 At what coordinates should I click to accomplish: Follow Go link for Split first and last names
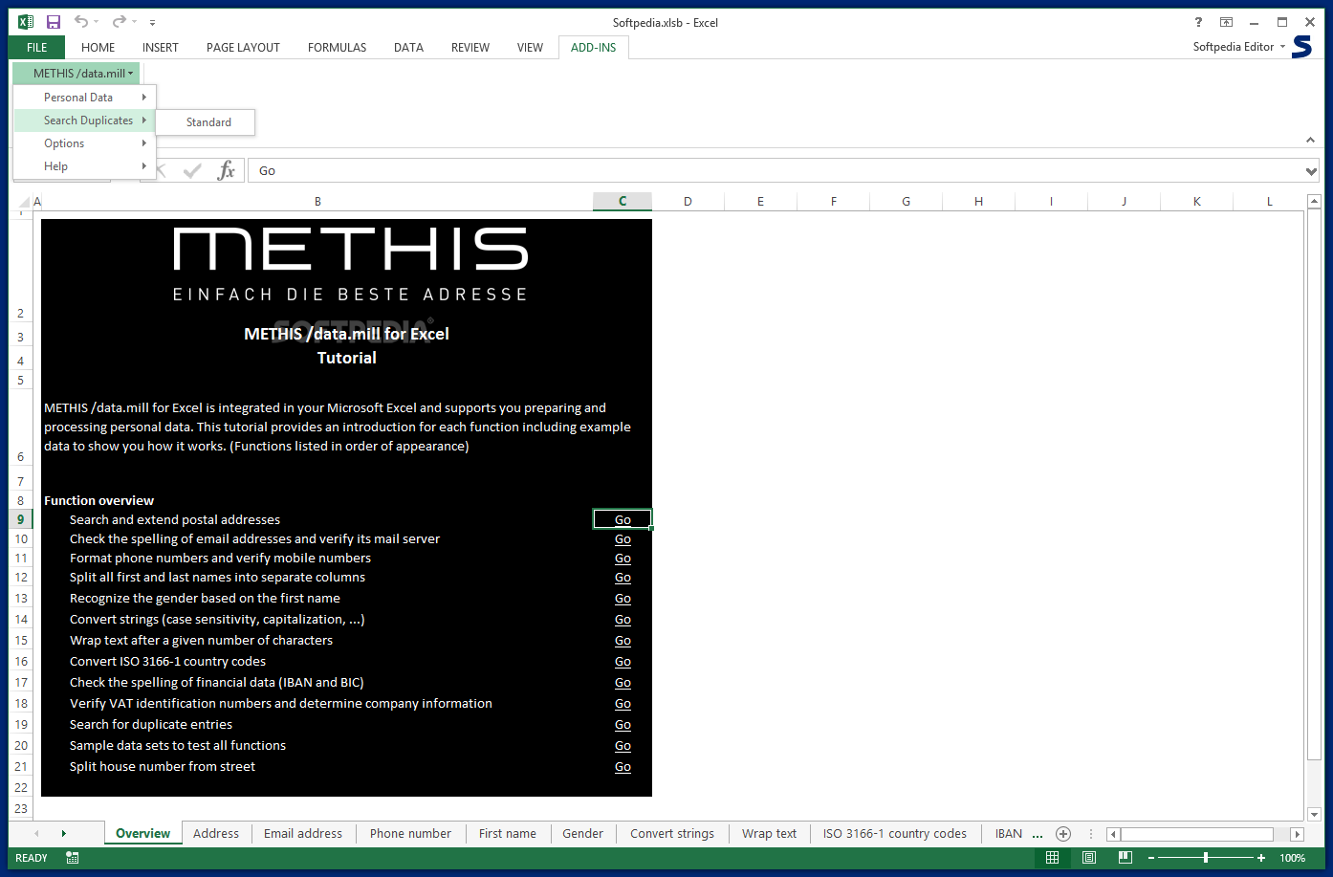point(623,578)
